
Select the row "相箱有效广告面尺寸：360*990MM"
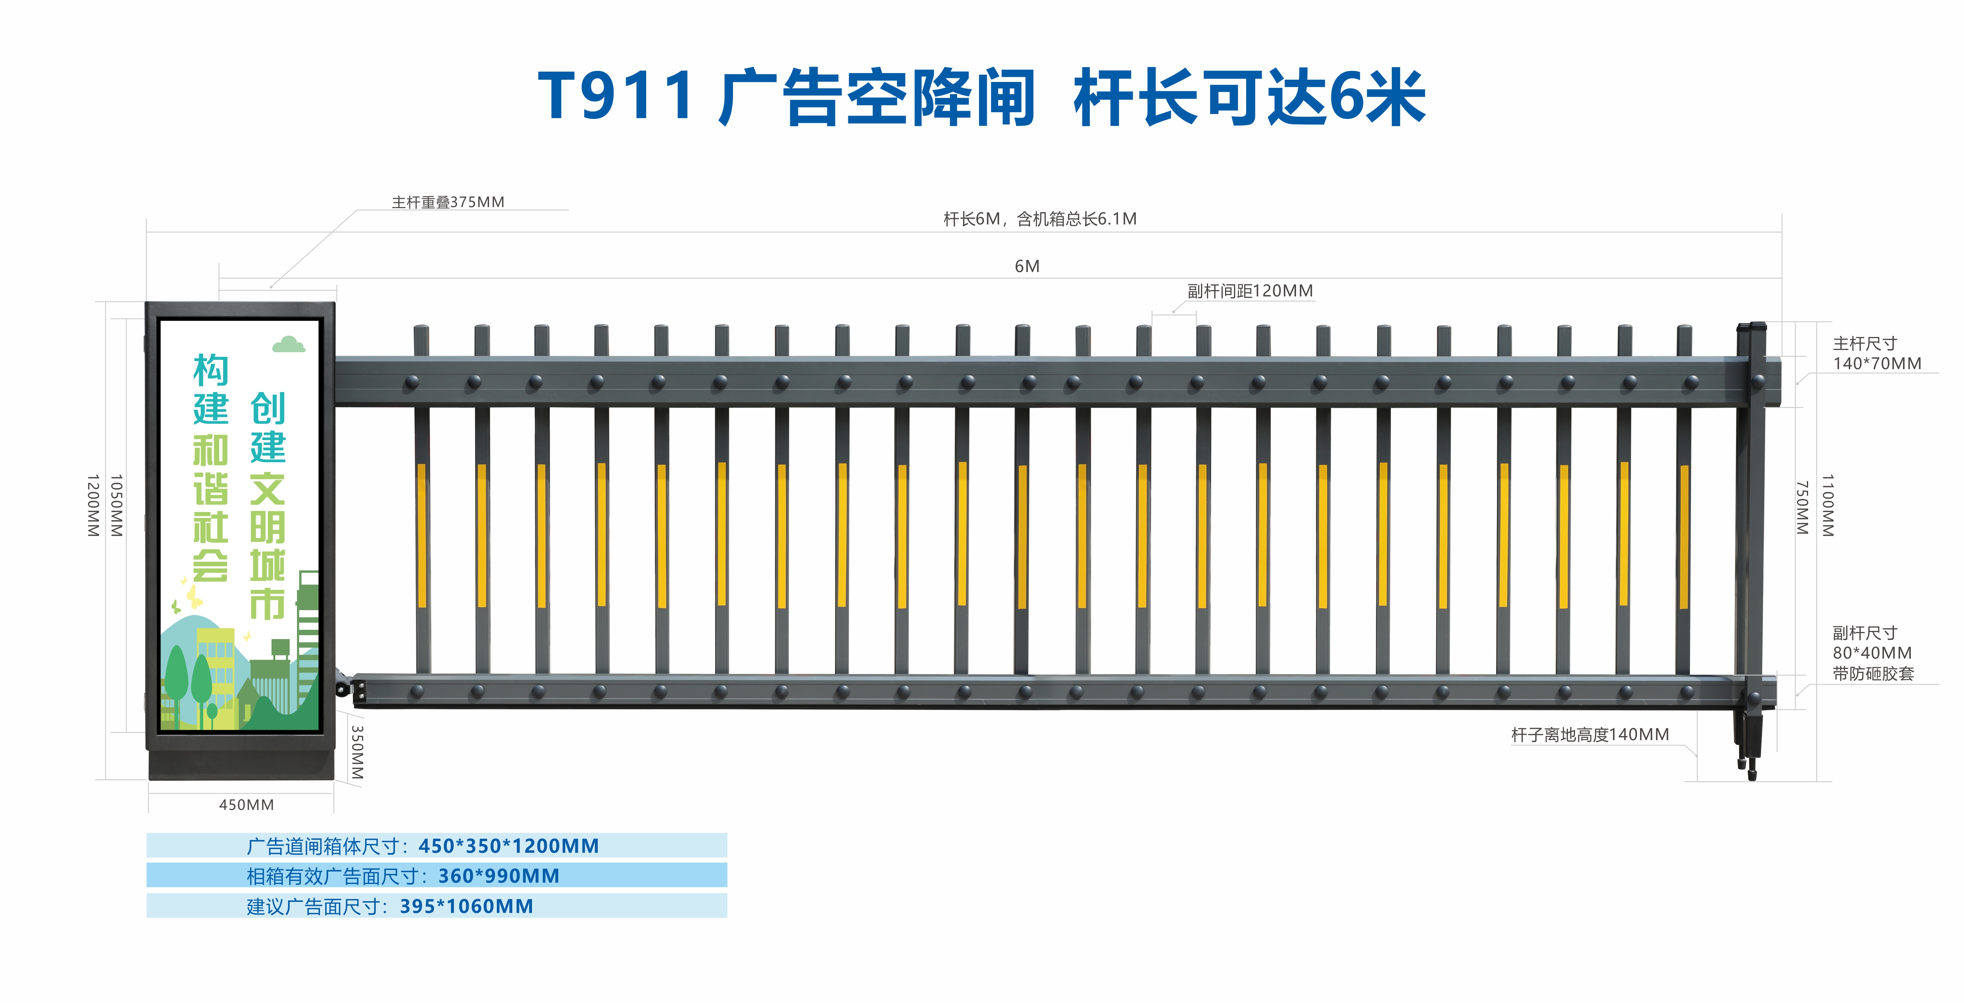[437, 875]
